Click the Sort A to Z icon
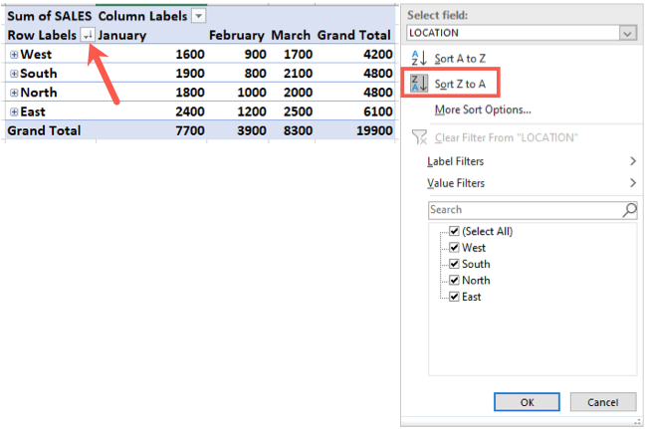The image size is (647, 429). pos(419,58)
